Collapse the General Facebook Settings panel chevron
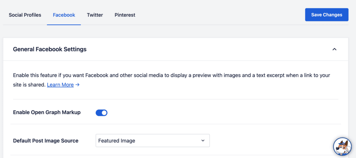Image resolution: width=356 pixels, height=158 pixels. (x=334, y=49)
